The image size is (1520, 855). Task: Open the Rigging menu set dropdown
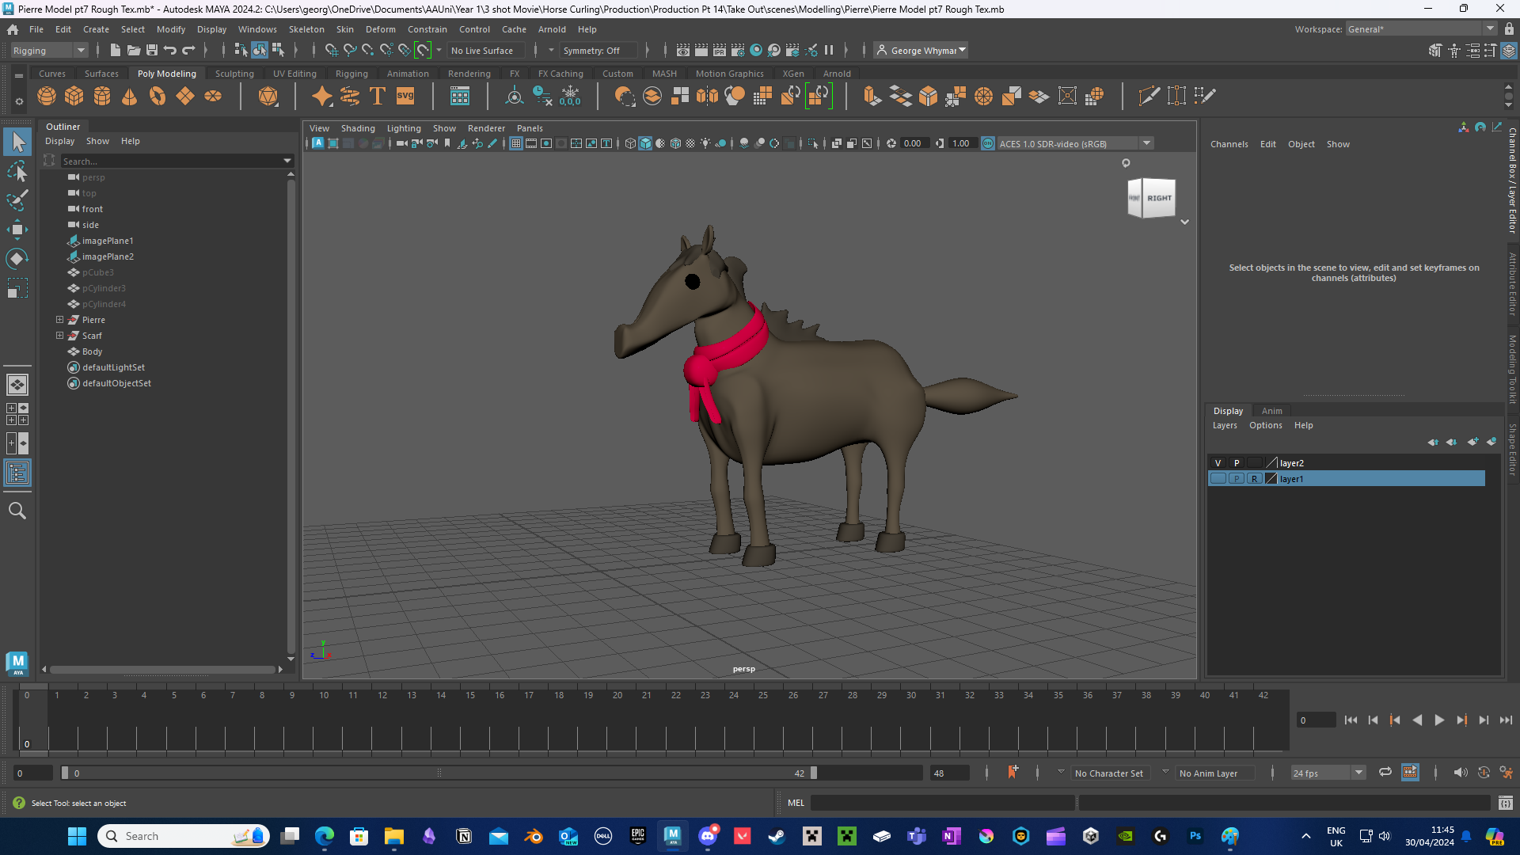pyautogui.click(x=49, y=51)
